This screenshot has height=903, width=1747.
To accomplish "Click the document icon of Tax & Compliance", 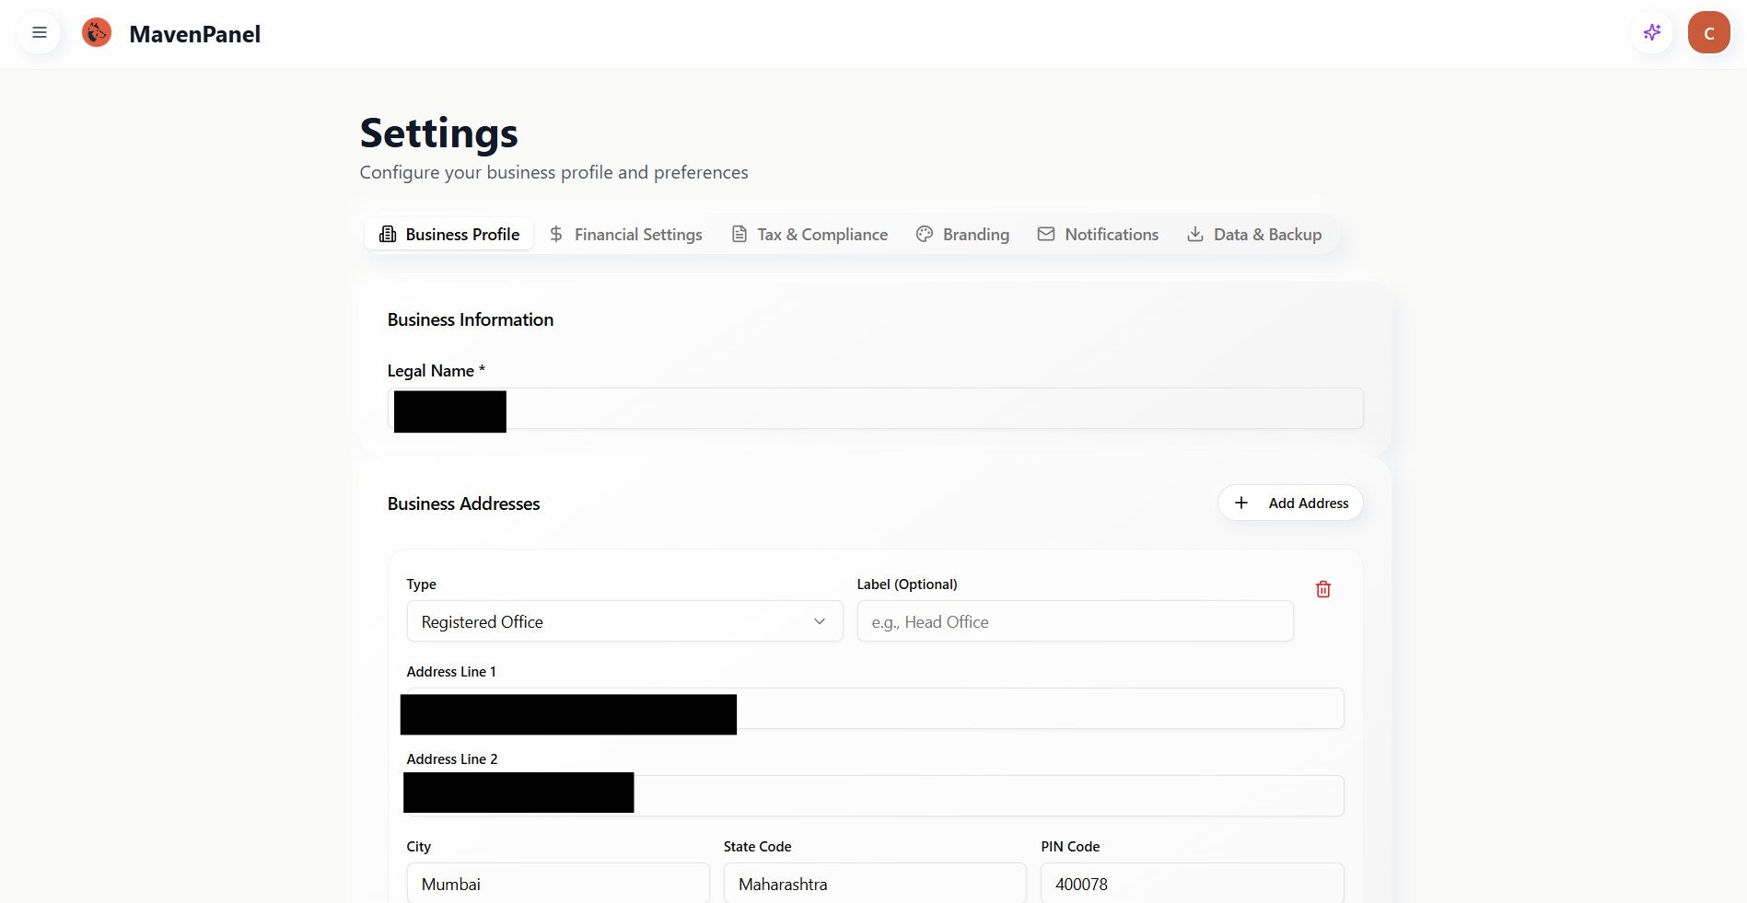I will (740, 234).
